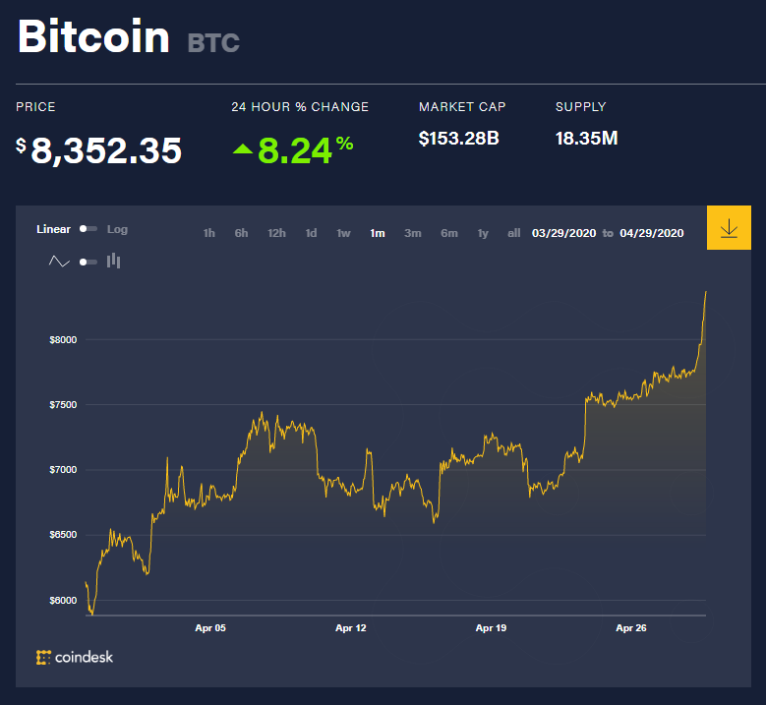Click the green 24-hour change arrow
The width and height of the screenshot is (766, 705).
[242, 149]
